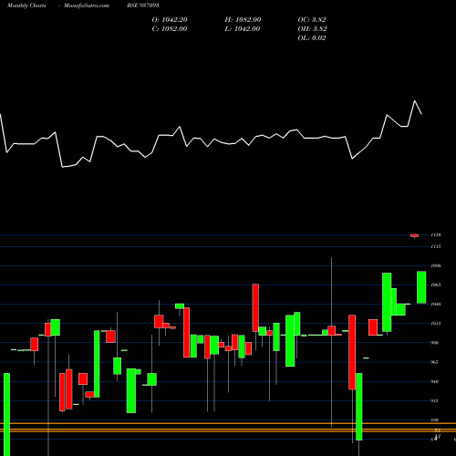Click the 1090 price axis label

436,265
